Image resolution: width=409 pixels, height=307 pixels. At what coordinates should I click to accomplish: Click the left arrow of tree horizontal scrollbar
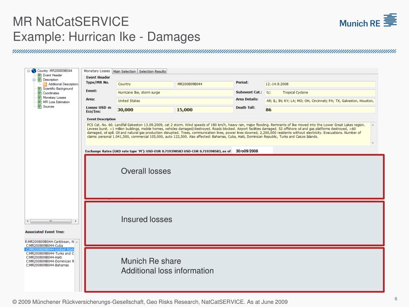tap(28, 221)
